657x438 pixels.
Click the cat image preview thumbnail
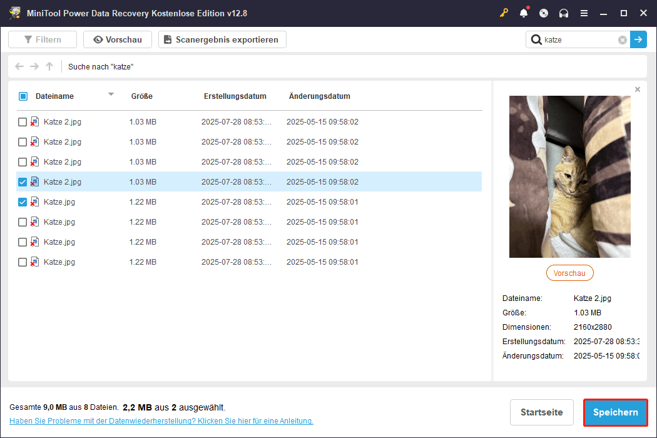[570, 176]
